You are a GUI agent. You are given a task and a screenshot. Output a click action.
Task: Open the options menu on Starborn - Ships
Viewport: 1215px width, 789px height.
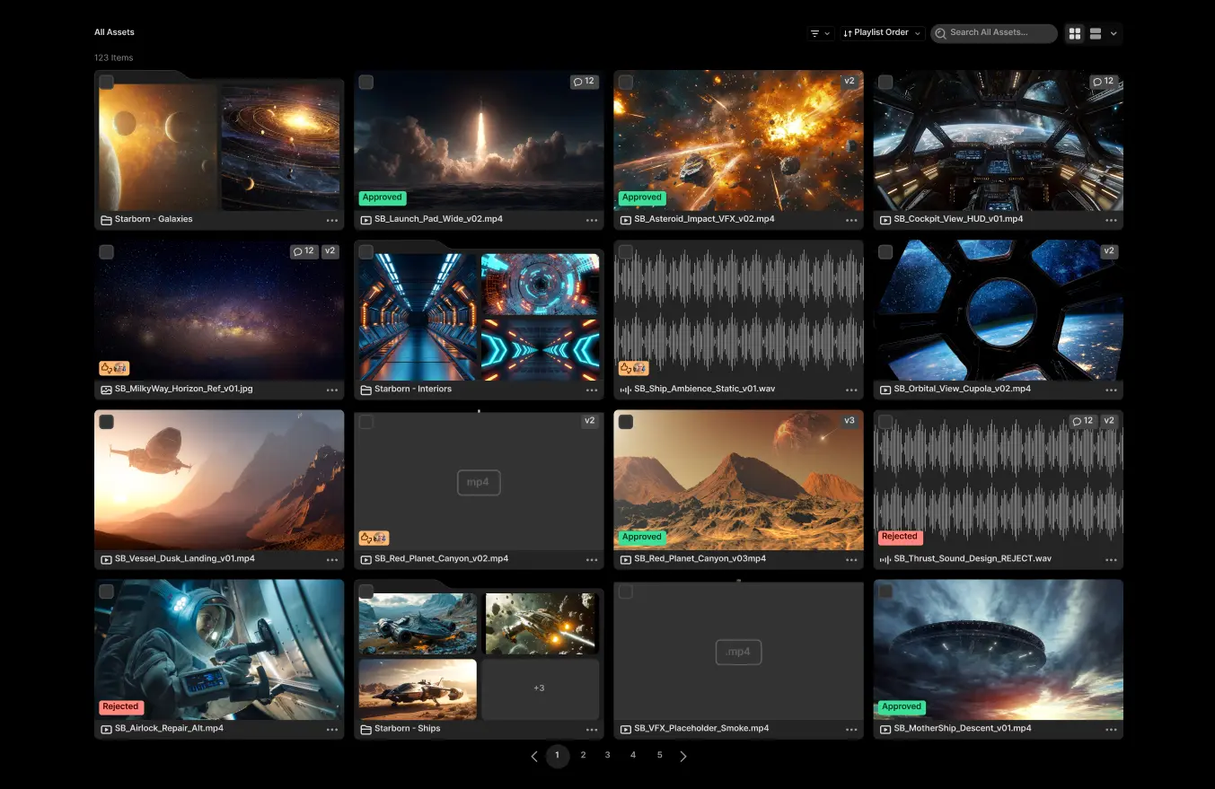[592, 729]
